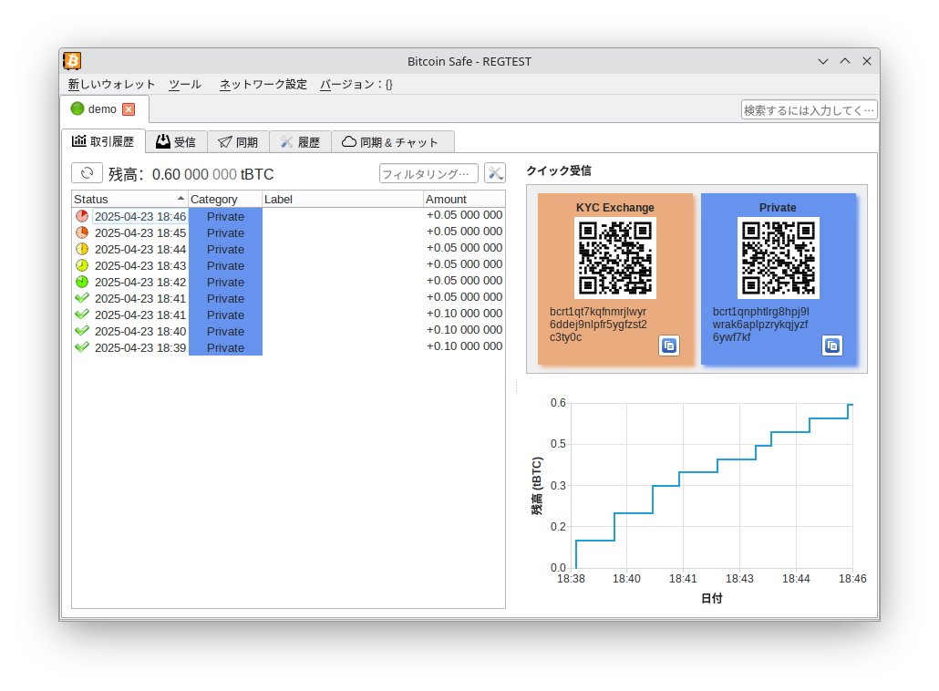Copy the KYC Exchange address
The image size is (939, 691).
[x=669, y=345]
